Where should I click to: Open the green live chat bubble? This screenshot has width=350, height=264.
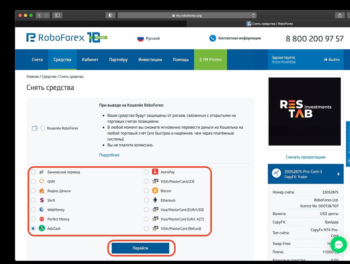tap(339, 244)
